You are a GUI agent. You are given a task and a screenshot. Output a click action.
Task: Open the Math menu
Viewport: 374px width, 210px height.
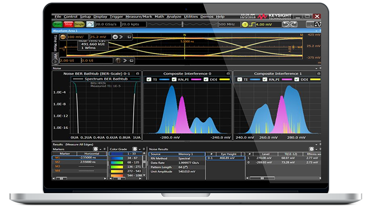coord(159,17)
